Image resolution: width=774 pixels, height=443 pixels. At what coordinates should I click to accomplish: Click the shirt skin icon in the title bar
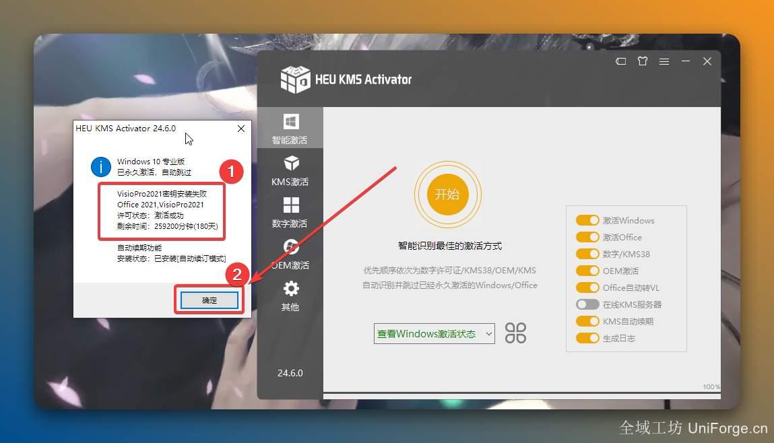click(642, 61)
